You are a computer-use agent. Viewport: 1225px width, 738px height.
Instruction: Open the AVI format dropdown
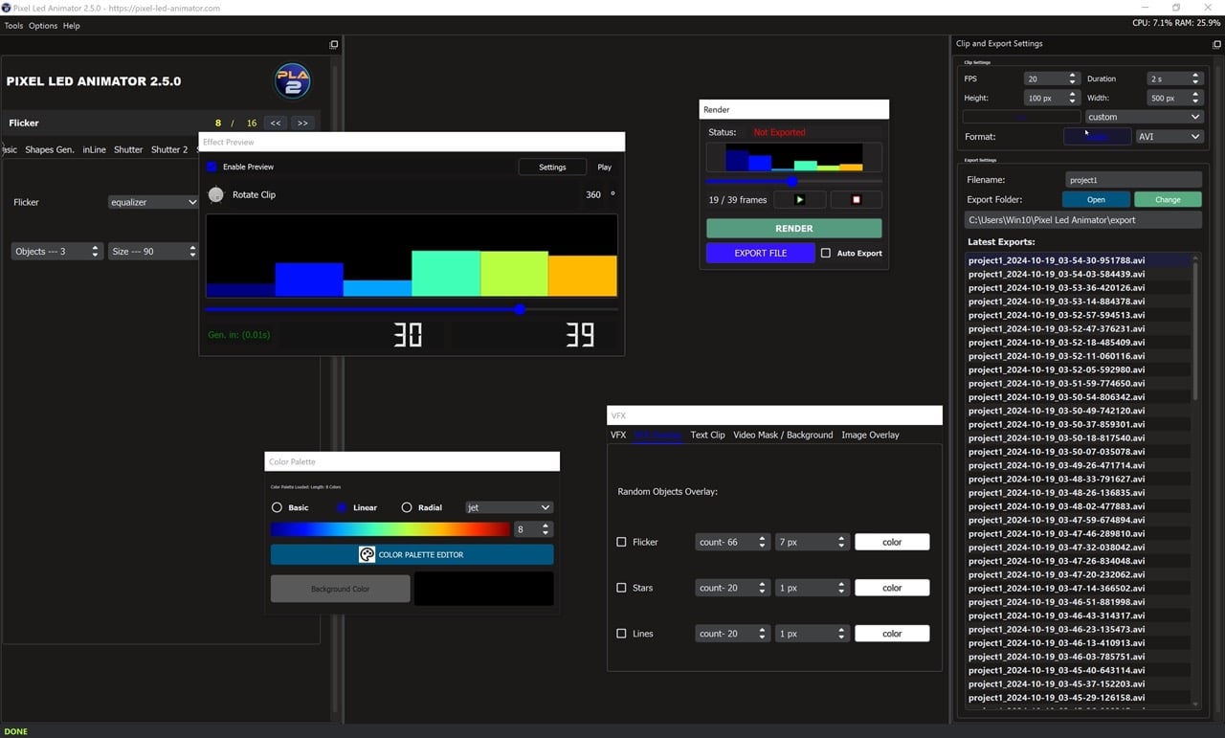point(1169,136)
